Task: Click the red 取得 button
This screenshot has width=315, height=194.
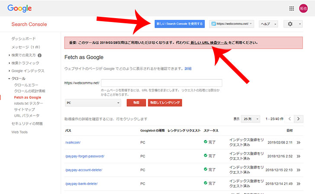Action: 136,103
